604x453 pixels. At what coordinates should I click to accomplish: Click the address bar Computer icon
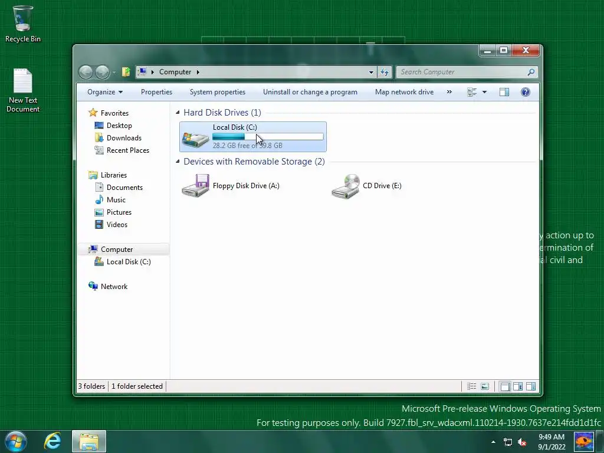coord(142,71)
